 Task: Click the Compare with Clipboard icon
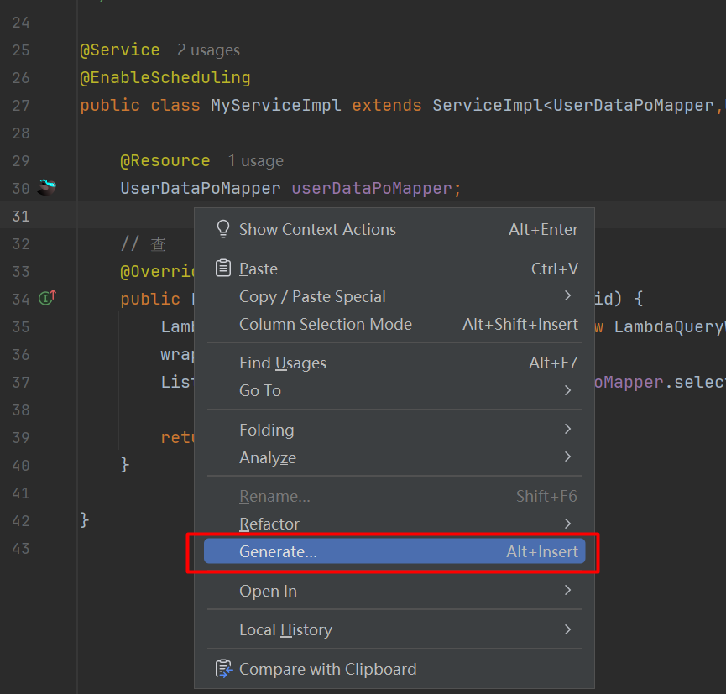(223, 669)
